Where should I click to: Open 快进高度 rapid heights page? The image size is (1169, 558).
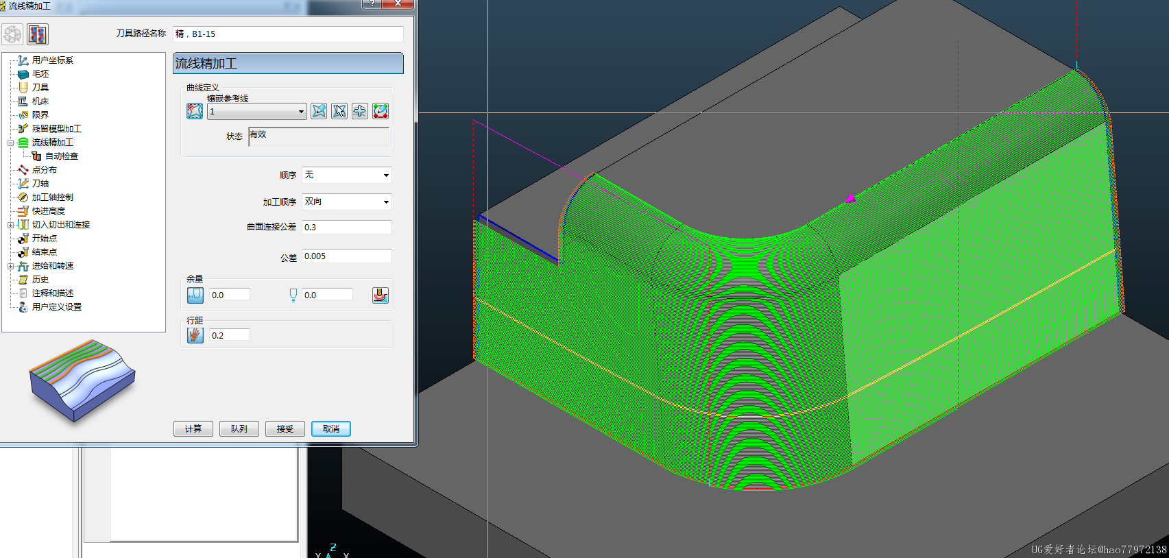coord(48,211)
